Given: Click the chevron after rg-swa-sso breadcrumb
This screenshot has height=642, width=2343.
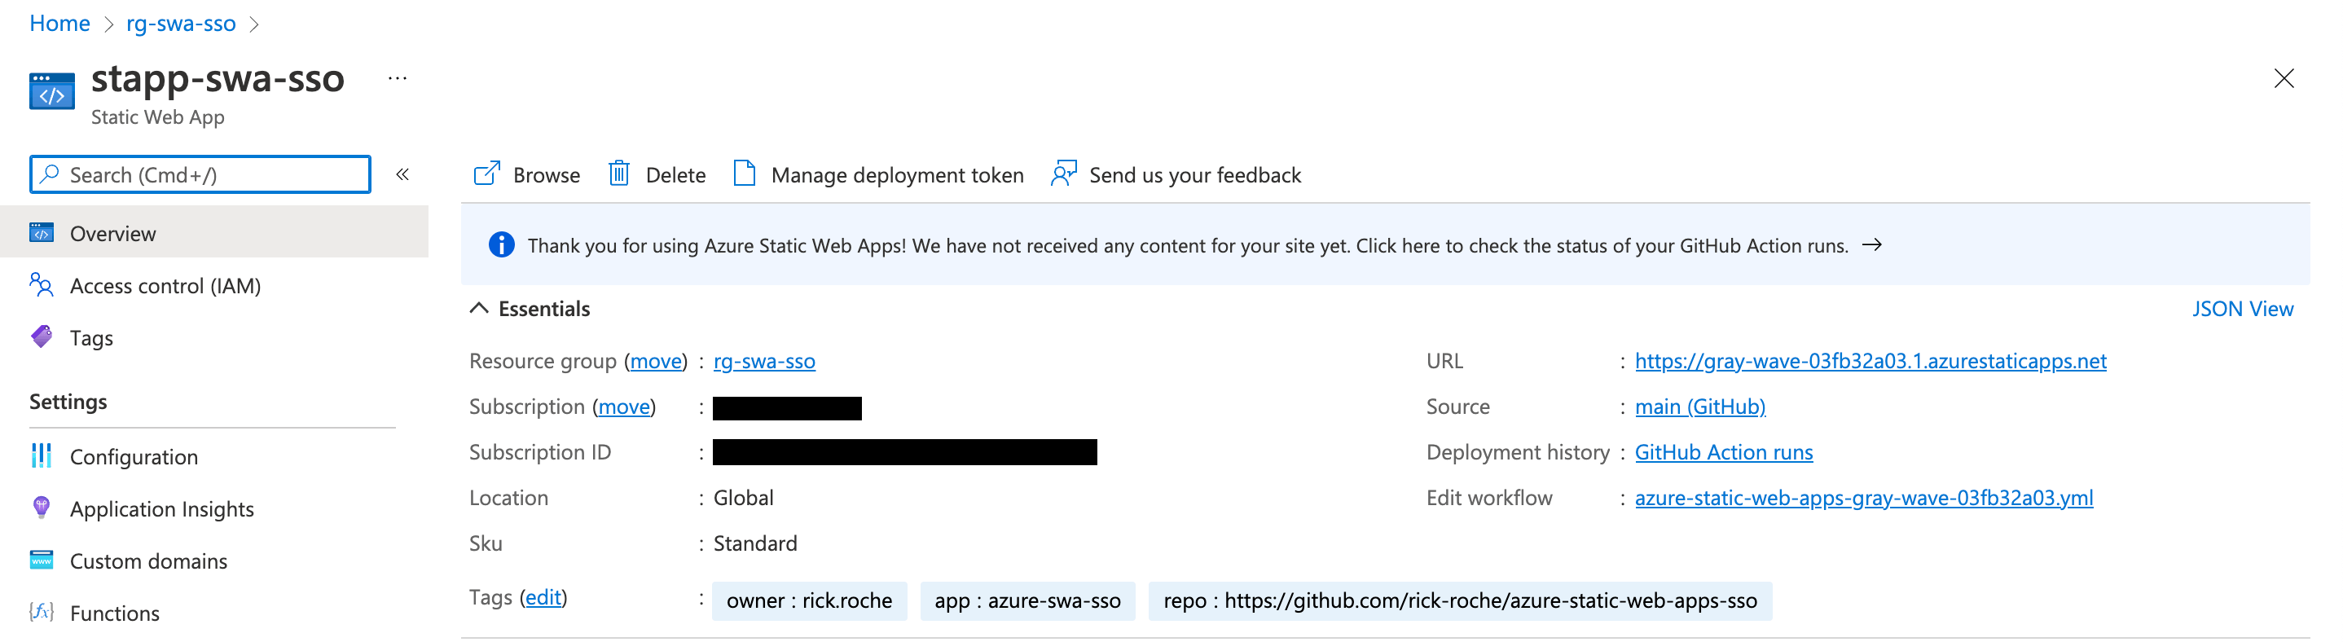Looking at the screenshot, I should click(x=255, y=24).
